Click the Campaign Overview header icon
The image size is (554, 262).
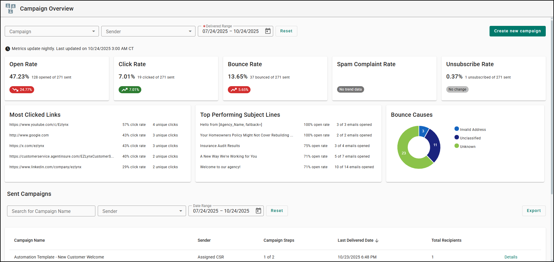(x=10, y=9)
